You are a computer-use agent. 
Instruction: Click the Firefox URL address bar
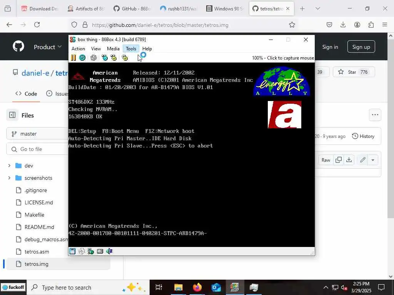coord(184,25)
